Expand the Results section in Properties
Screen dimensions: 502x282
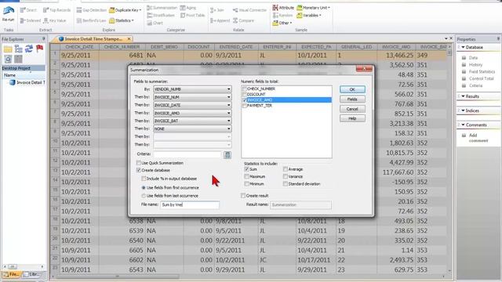tap(463, 96)
